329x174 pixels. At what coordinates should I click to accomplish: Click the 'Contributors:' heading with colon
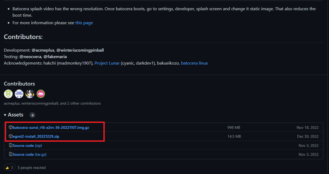pyautogui.click(x=23, y=37)
